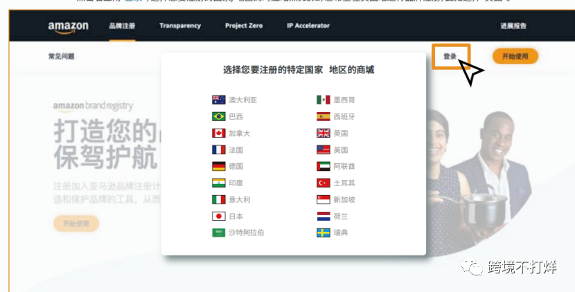Select the Italy flag icon
Screen dimensions: 575x292
pos(218,200)
